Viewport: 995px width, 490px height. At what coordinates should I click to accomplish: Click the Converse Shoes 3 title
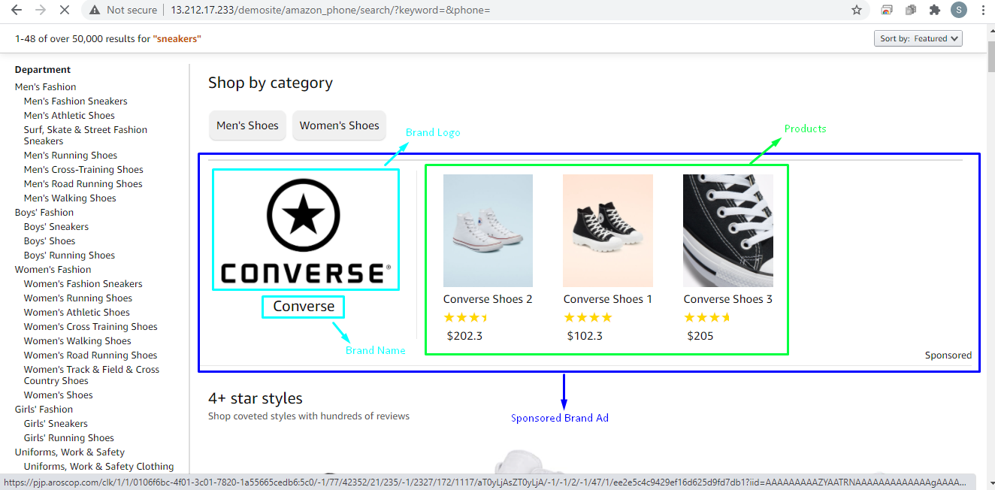click(727, 299)
